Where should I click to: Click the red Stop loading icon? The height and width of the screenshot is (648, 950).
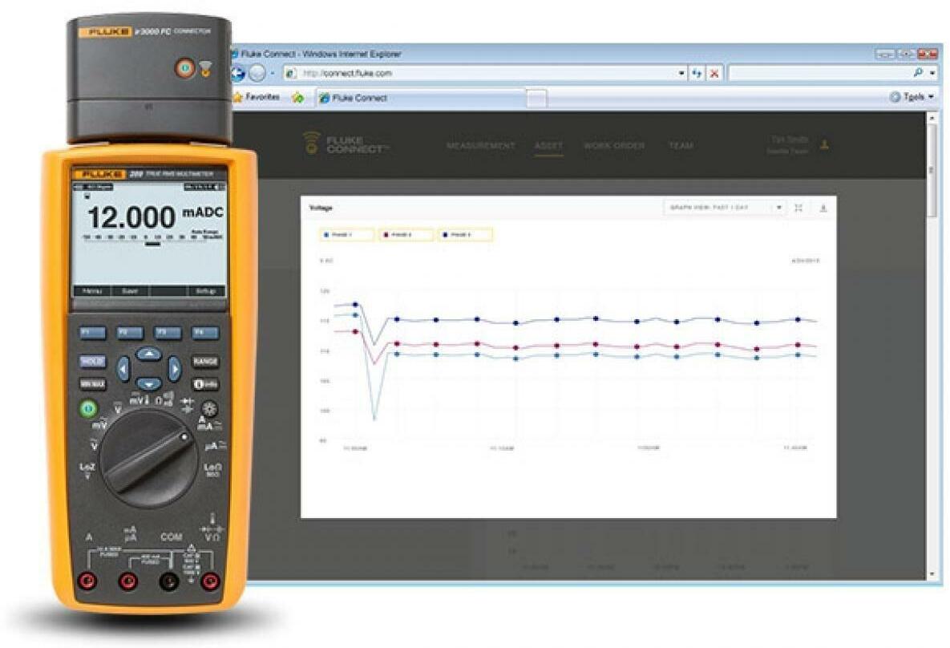coord(714,73)
